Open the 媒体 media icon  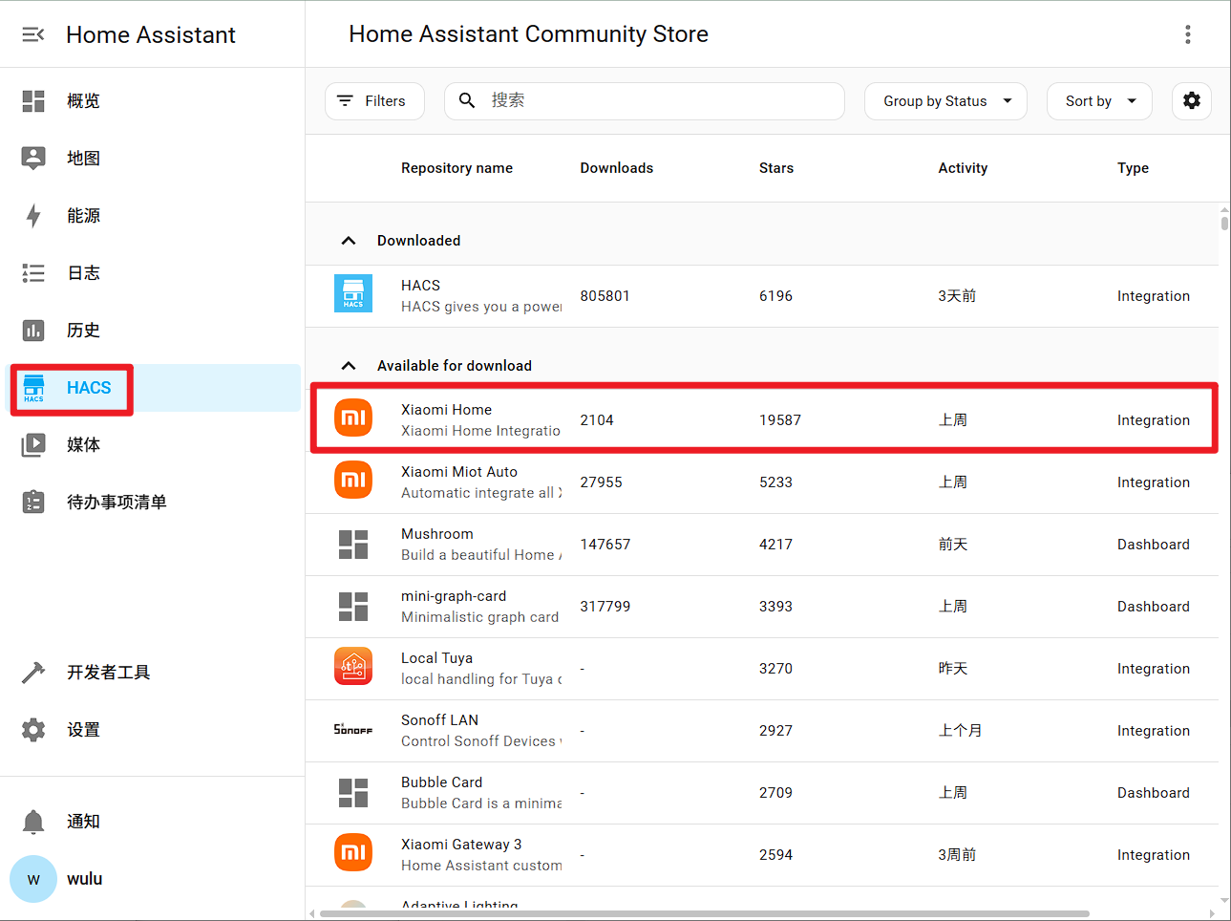33,445
